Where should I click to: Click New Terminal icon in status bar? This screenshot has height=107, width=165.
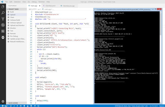38,106
